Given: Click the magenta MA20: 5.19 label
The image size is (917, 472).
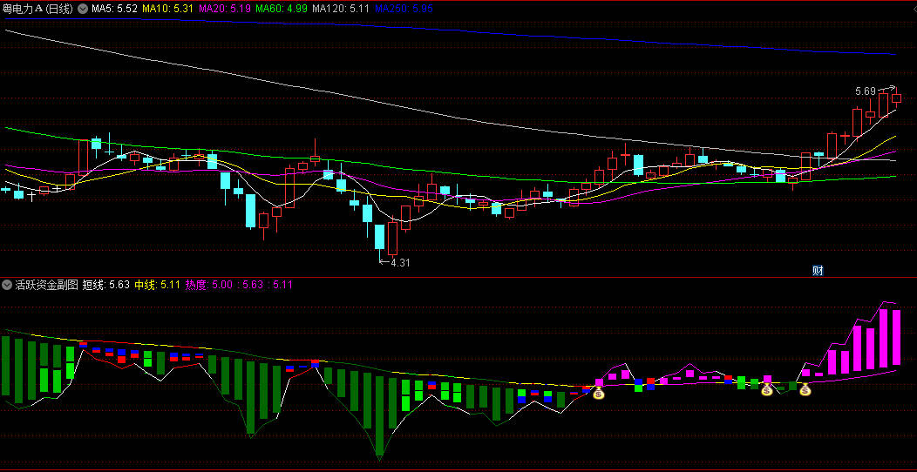Looking at the screenshot, I should coord(225,9).
